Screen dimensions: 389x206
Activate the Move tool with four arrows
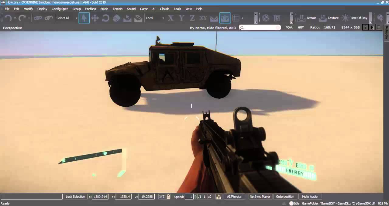click(x=95, y=18)
